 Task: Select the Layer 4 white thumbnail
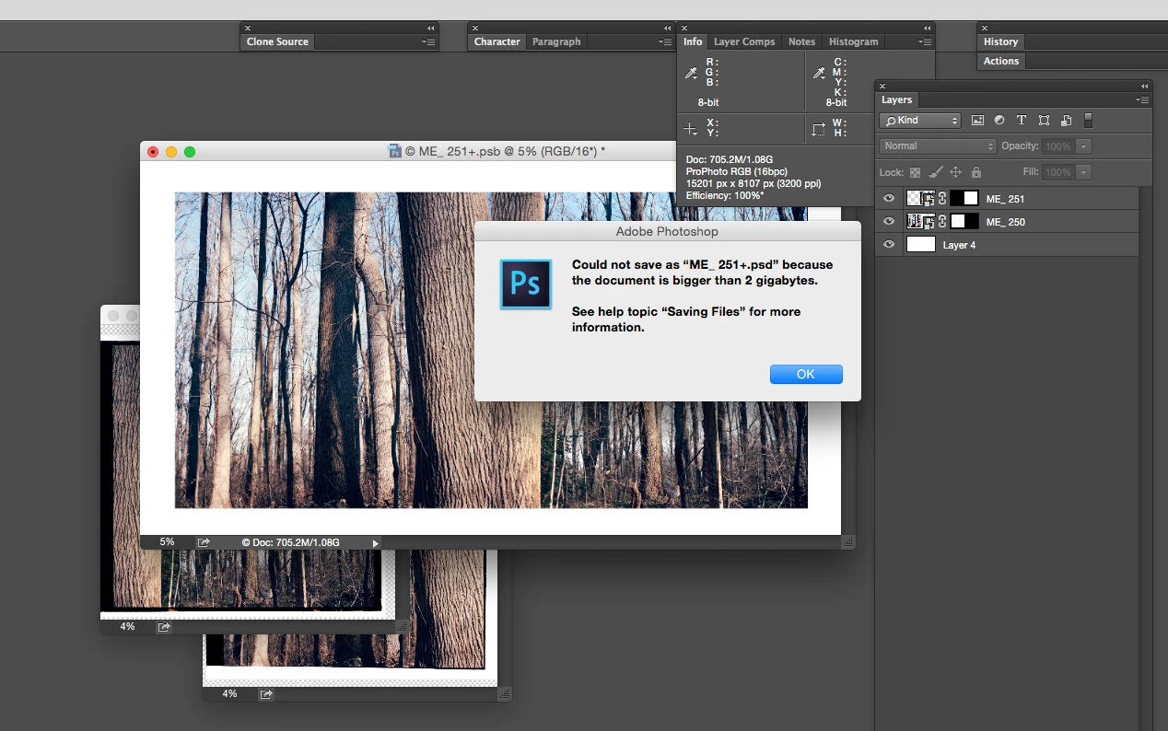(921, 244)
